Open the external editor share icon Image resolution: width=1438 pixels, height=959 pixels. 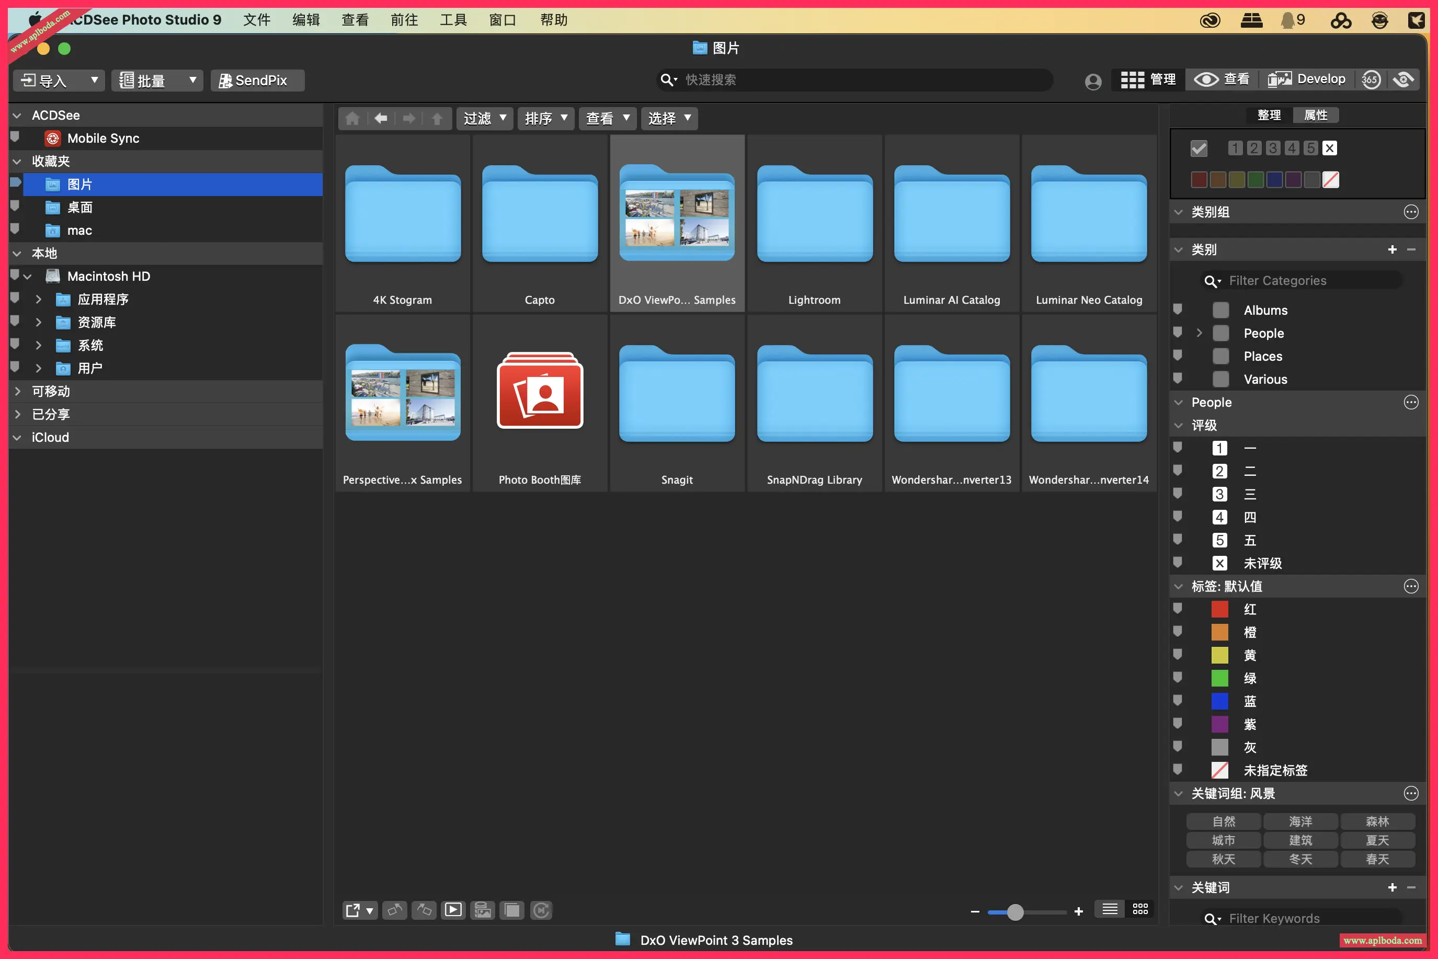click(359, 910)
